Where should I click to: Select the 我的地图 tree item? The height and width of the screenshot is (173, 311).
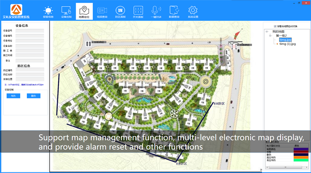coord(278,31)
